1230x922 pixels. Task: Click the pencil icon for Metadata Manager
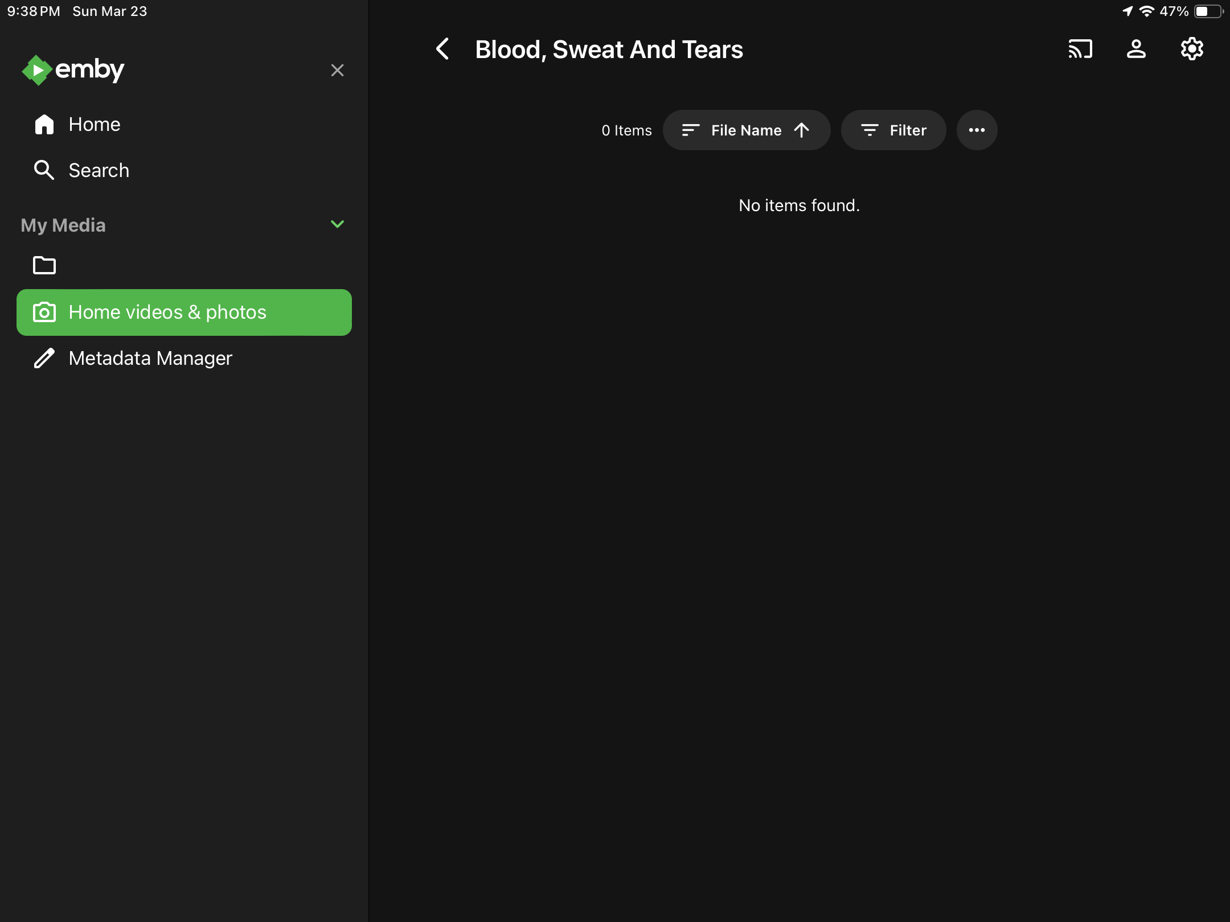(x=44, y=358)
